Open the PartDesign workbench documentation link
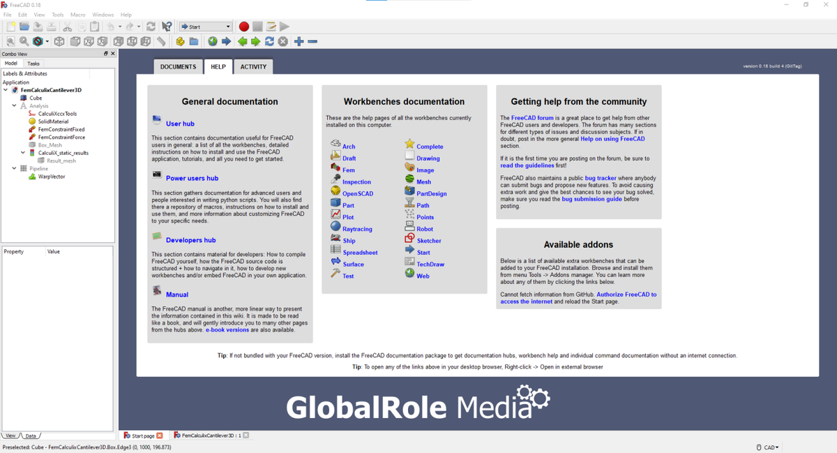 pyautogui.click(x=431, y=193)
